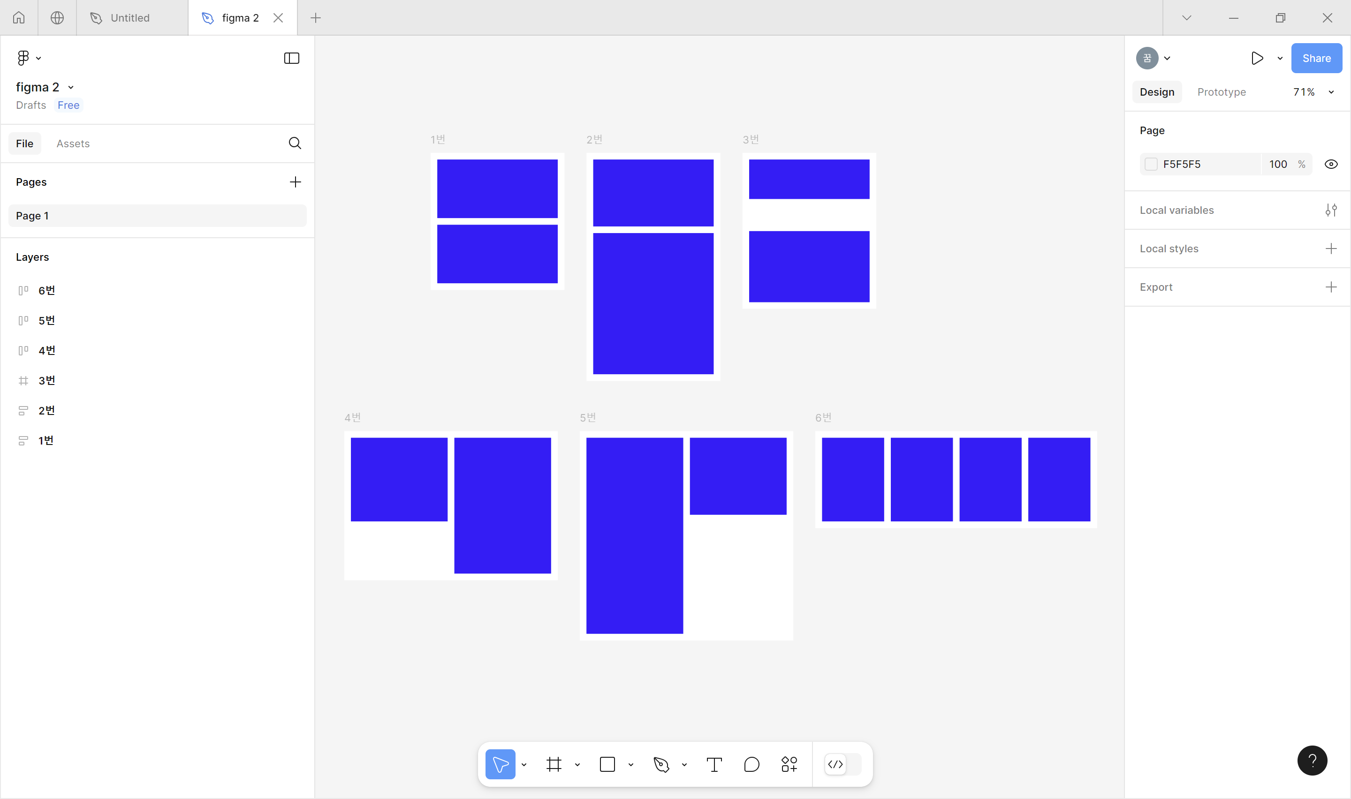Viewport: 1351px width, 799px height.
Task: Open the help question mark button
Action: click(1312, 760)
